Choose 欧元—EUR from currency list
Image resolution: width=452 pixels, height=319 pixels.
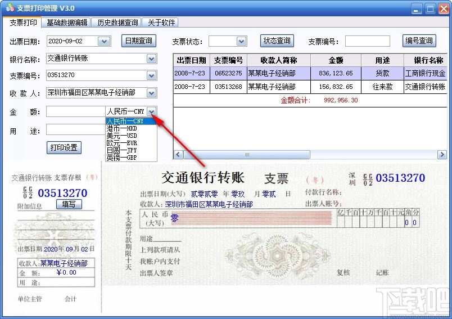click(131, 143)
